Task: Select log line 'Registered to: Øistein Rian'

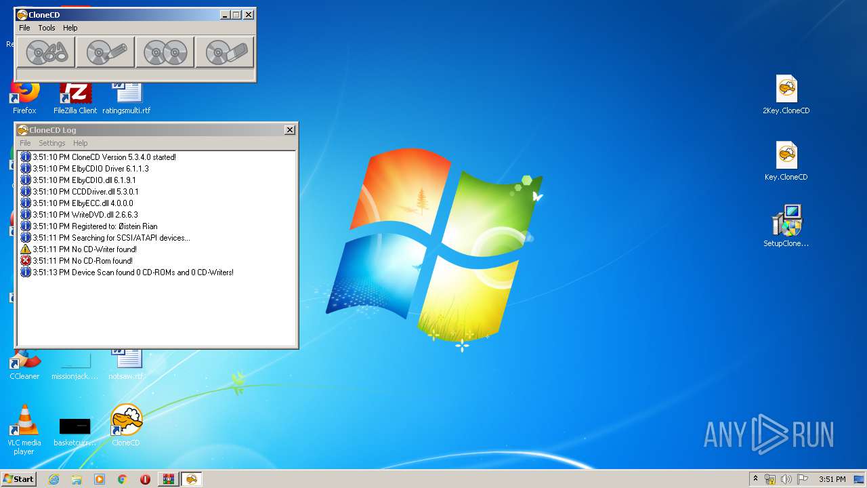Action: (x=89, y=226)
